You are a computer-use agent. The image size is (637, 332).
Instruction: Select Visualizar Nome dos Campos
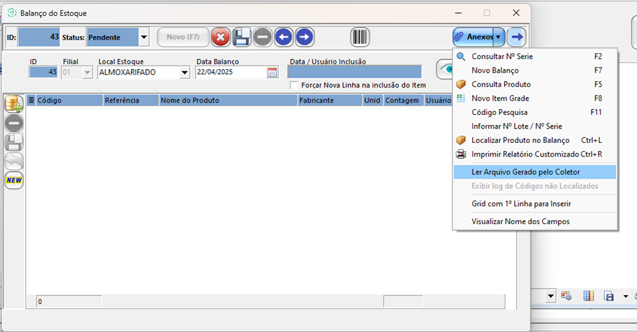click(x=535, y=221)
